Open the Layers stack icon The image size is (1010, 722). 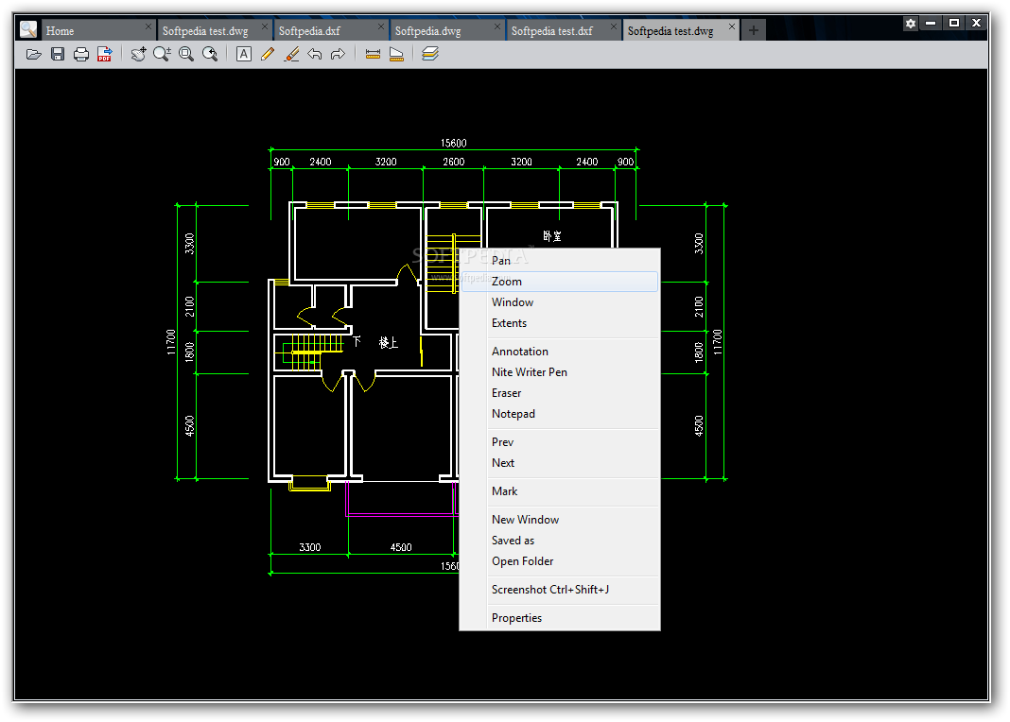430,55
